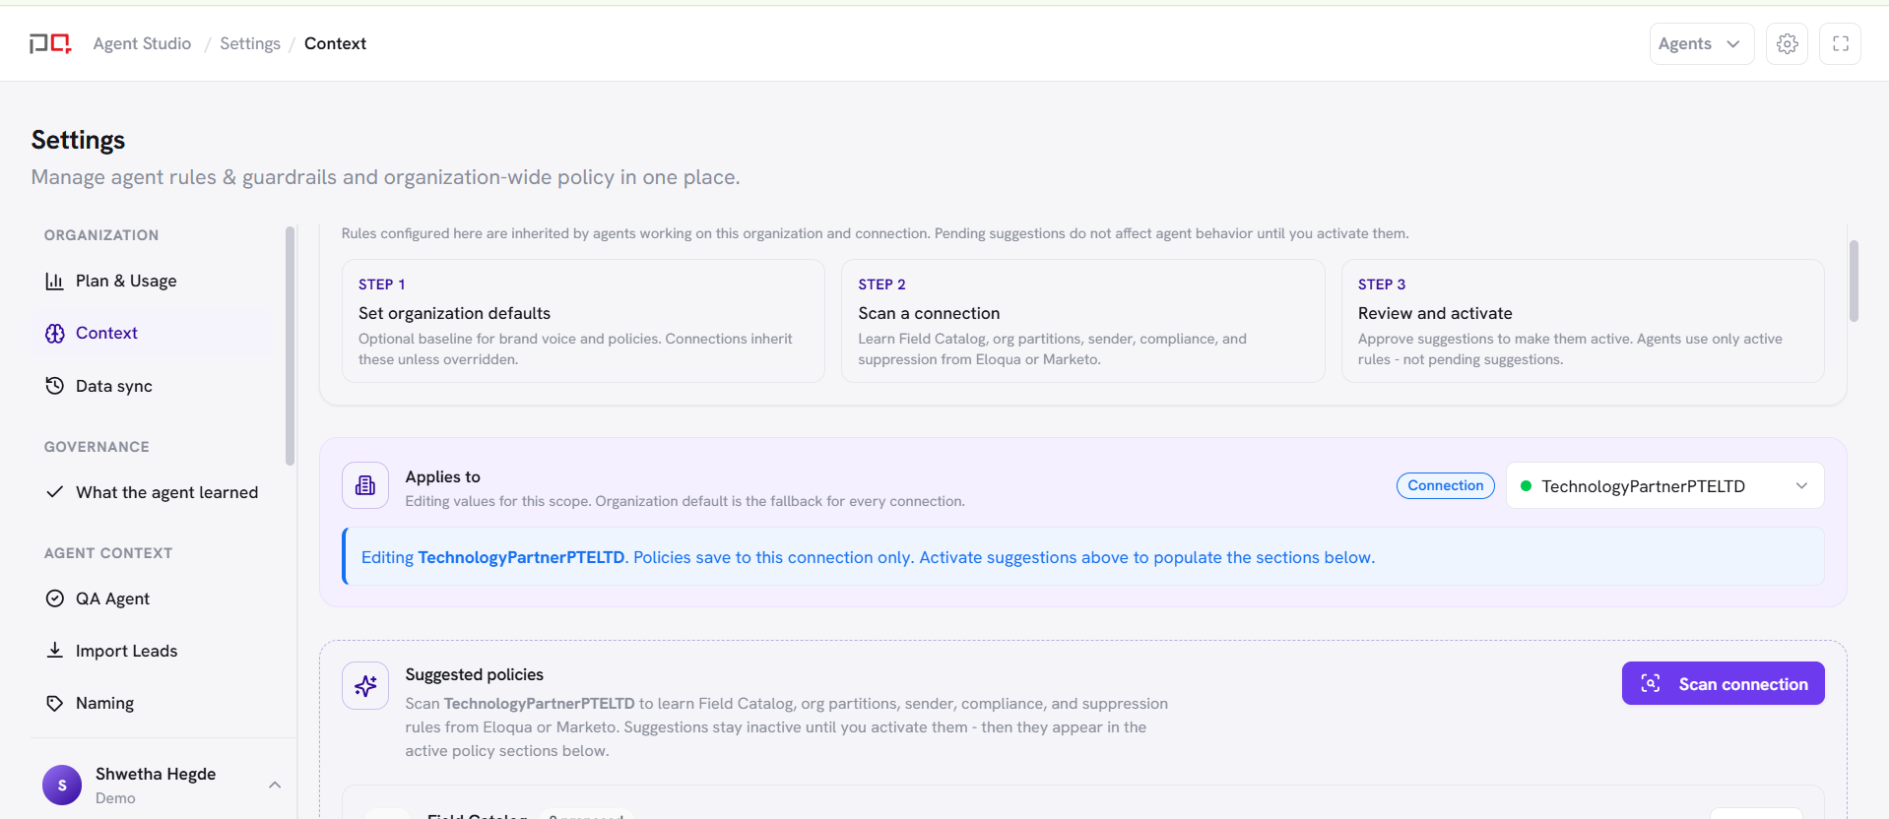1889x819 pixels.
Task: Open What the agent learned page
Action: tap(152, 492)
